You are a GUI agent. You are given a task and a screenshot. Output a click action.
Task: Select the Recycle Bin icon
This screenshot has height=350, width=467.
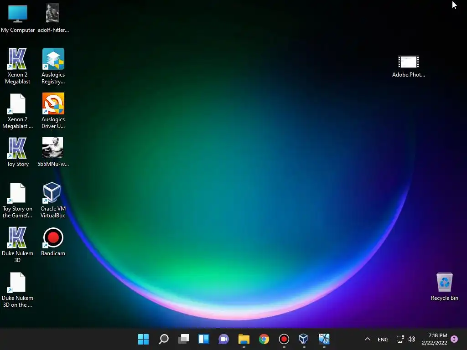[444, 286]
